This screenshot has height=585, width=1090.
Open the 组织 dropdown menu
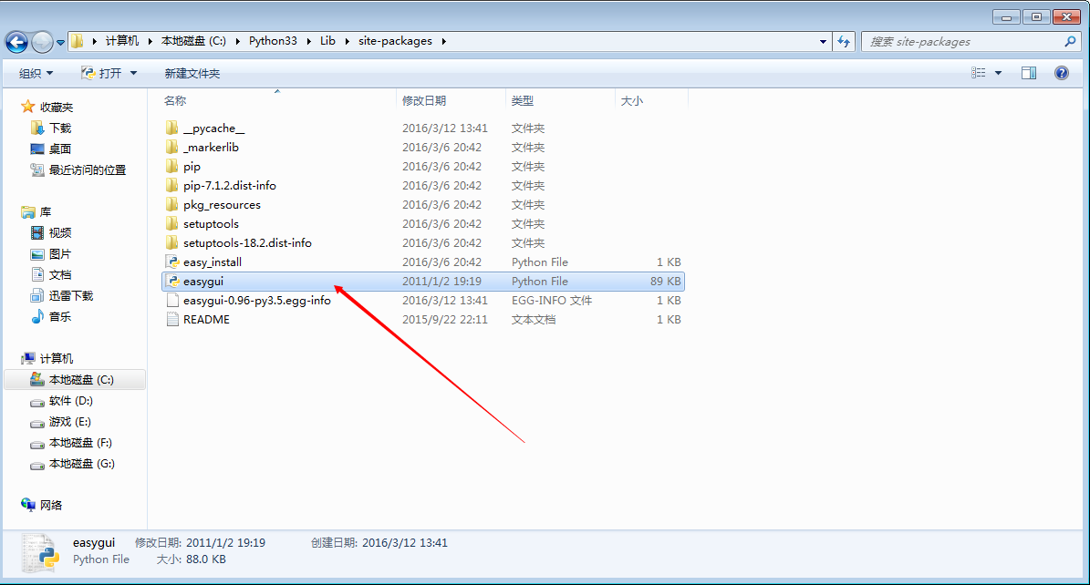(x=36, y=73)
